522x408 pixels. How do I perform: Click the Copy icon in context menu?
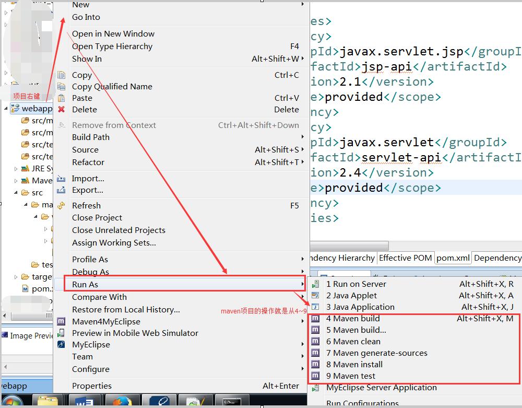(x=62, y=75)
